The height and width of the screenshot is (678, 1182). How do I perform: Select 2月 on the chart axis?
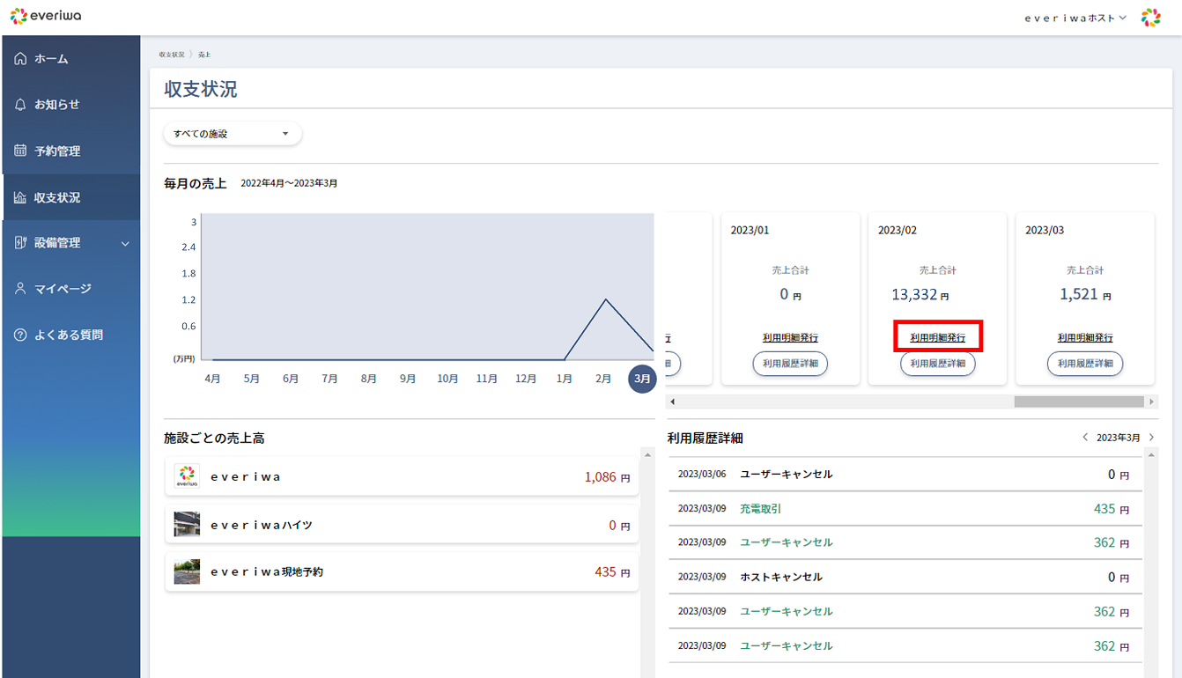[x=603, y=379]
